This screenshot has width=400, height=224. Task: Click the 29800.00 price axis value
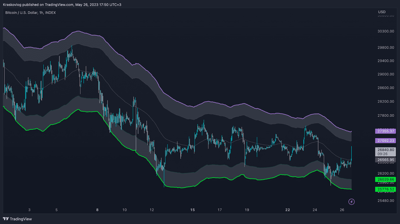(x=386, y=47)
